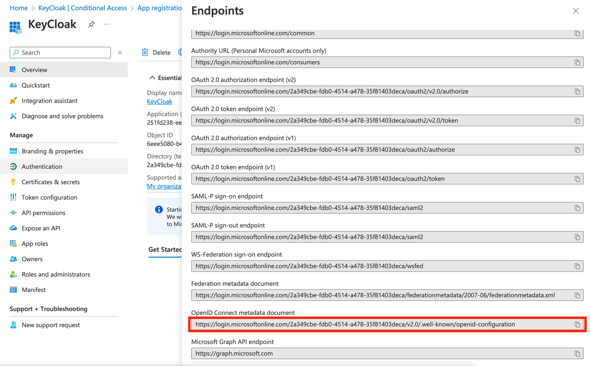Copy the WS-Federation sign-on endpoint URL
The image size is (590, 366).
pyautogui.click(x=577, y=266)
